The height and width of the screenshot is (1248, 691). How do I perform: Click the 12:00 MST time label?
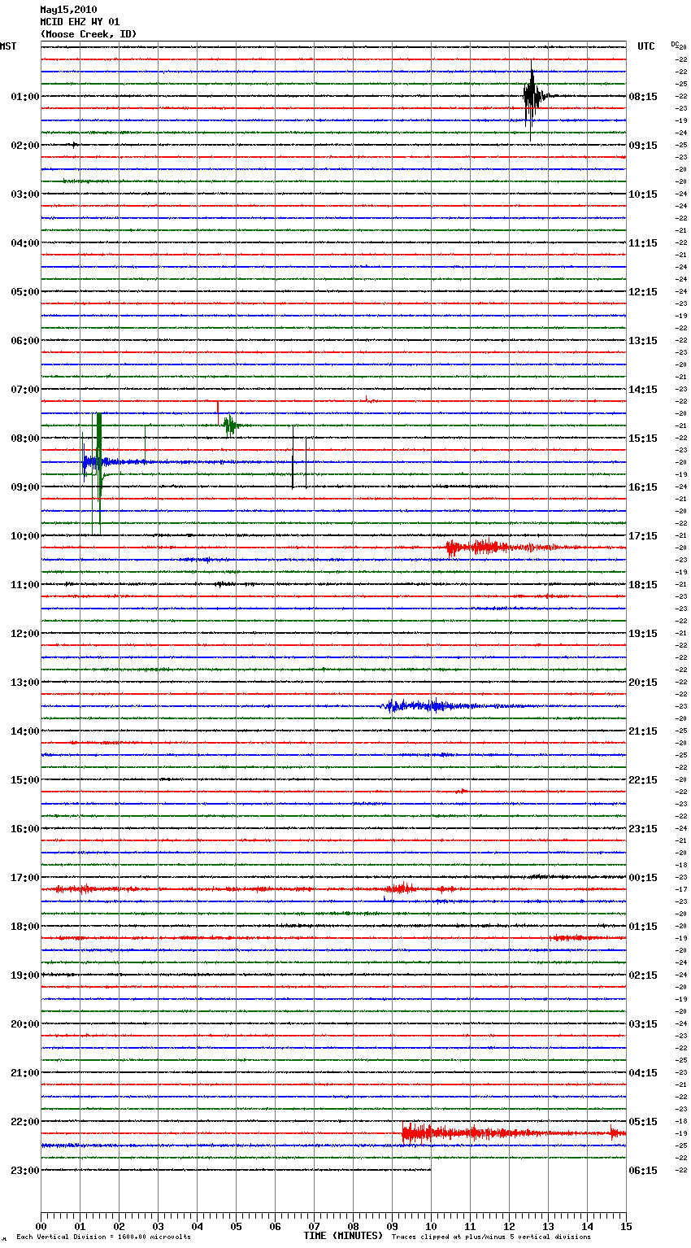[24, 634]
